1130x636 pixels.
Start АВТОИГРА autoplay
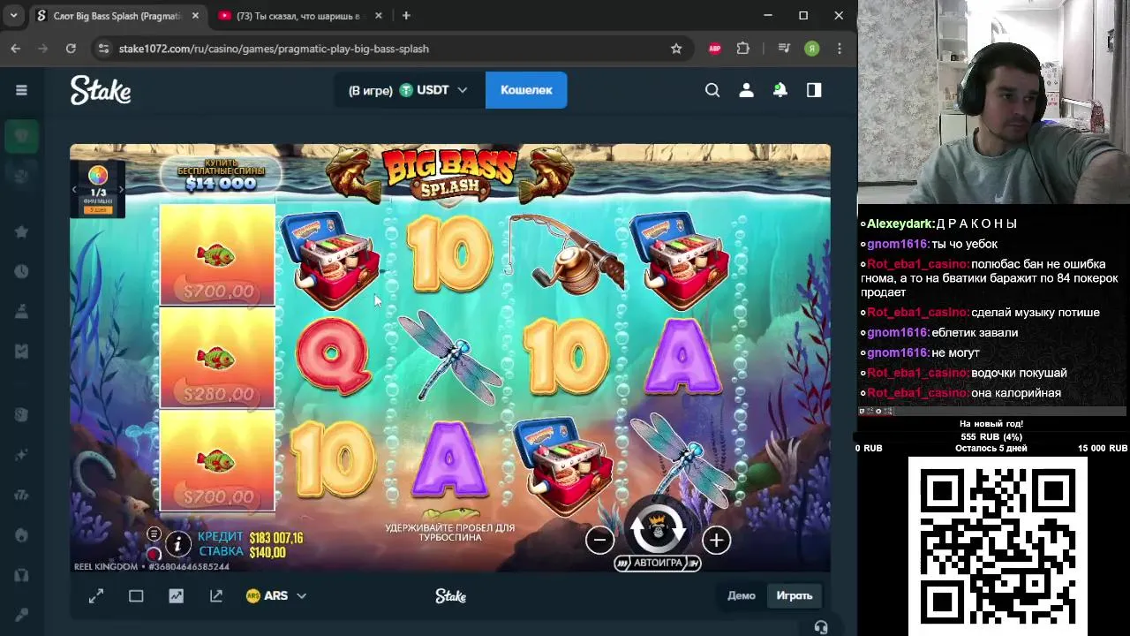(658, 563)
